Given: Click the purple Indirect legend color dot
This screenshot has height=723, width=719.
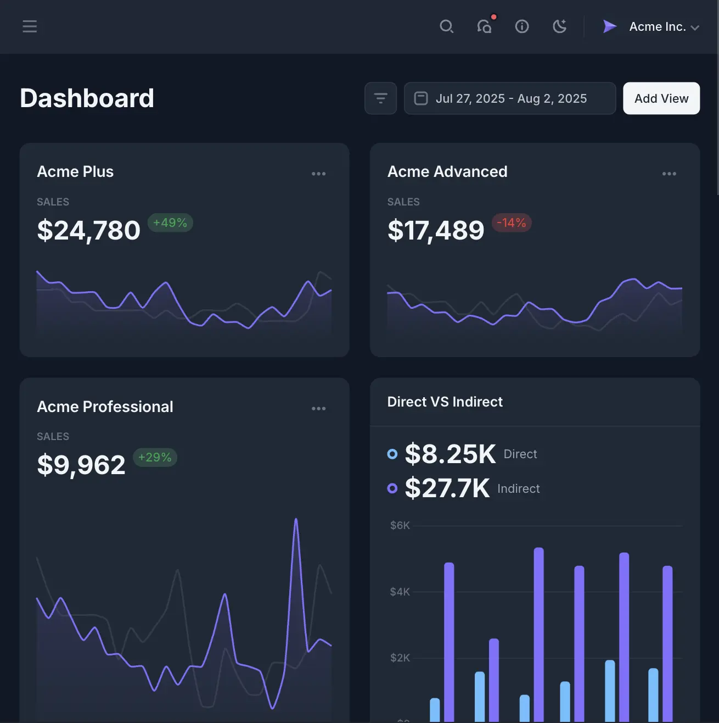Looking at the screenshot, I should tap(392, 488).
